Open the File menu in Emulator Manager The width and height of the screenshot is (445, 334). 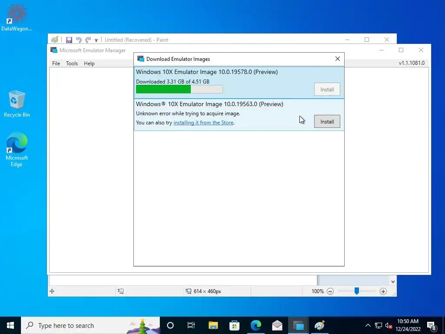click(56, 63)
